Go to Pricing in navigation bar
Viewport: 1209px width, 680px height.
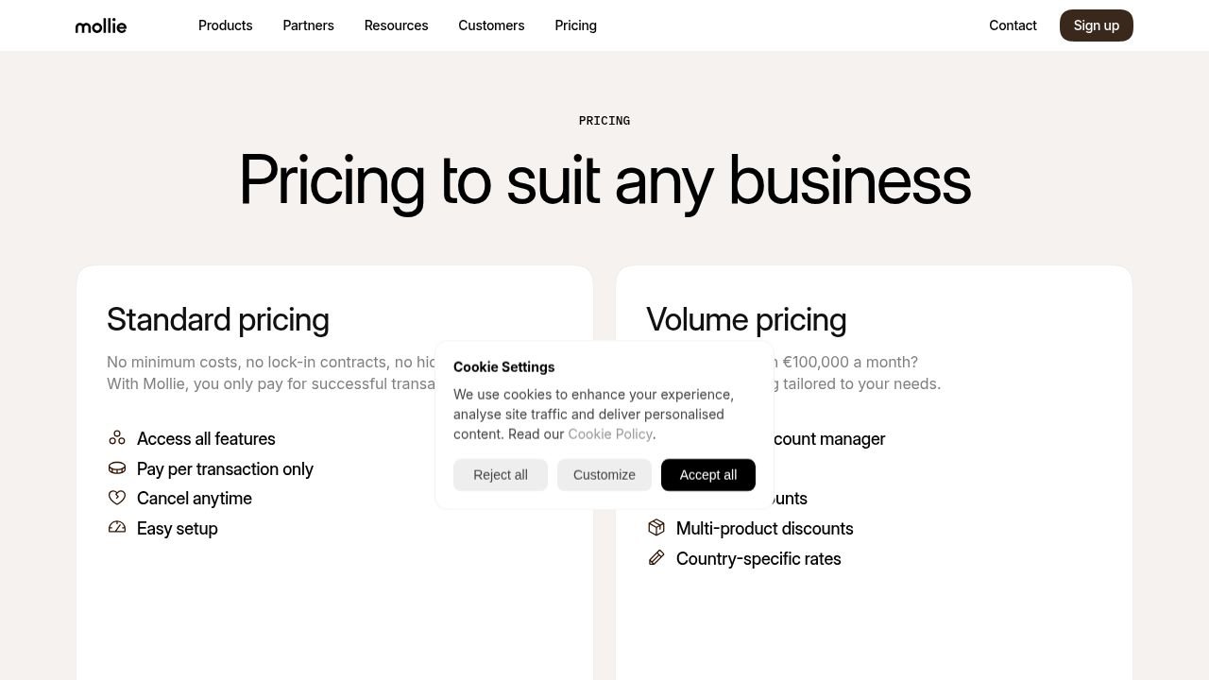pyautogui.click(x=576, y=25)
